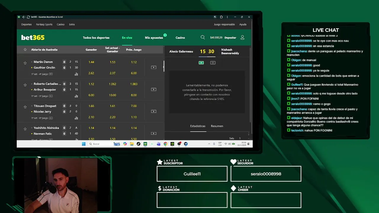Favorite the Titouan Droguet match star

[x=25, y=107]
